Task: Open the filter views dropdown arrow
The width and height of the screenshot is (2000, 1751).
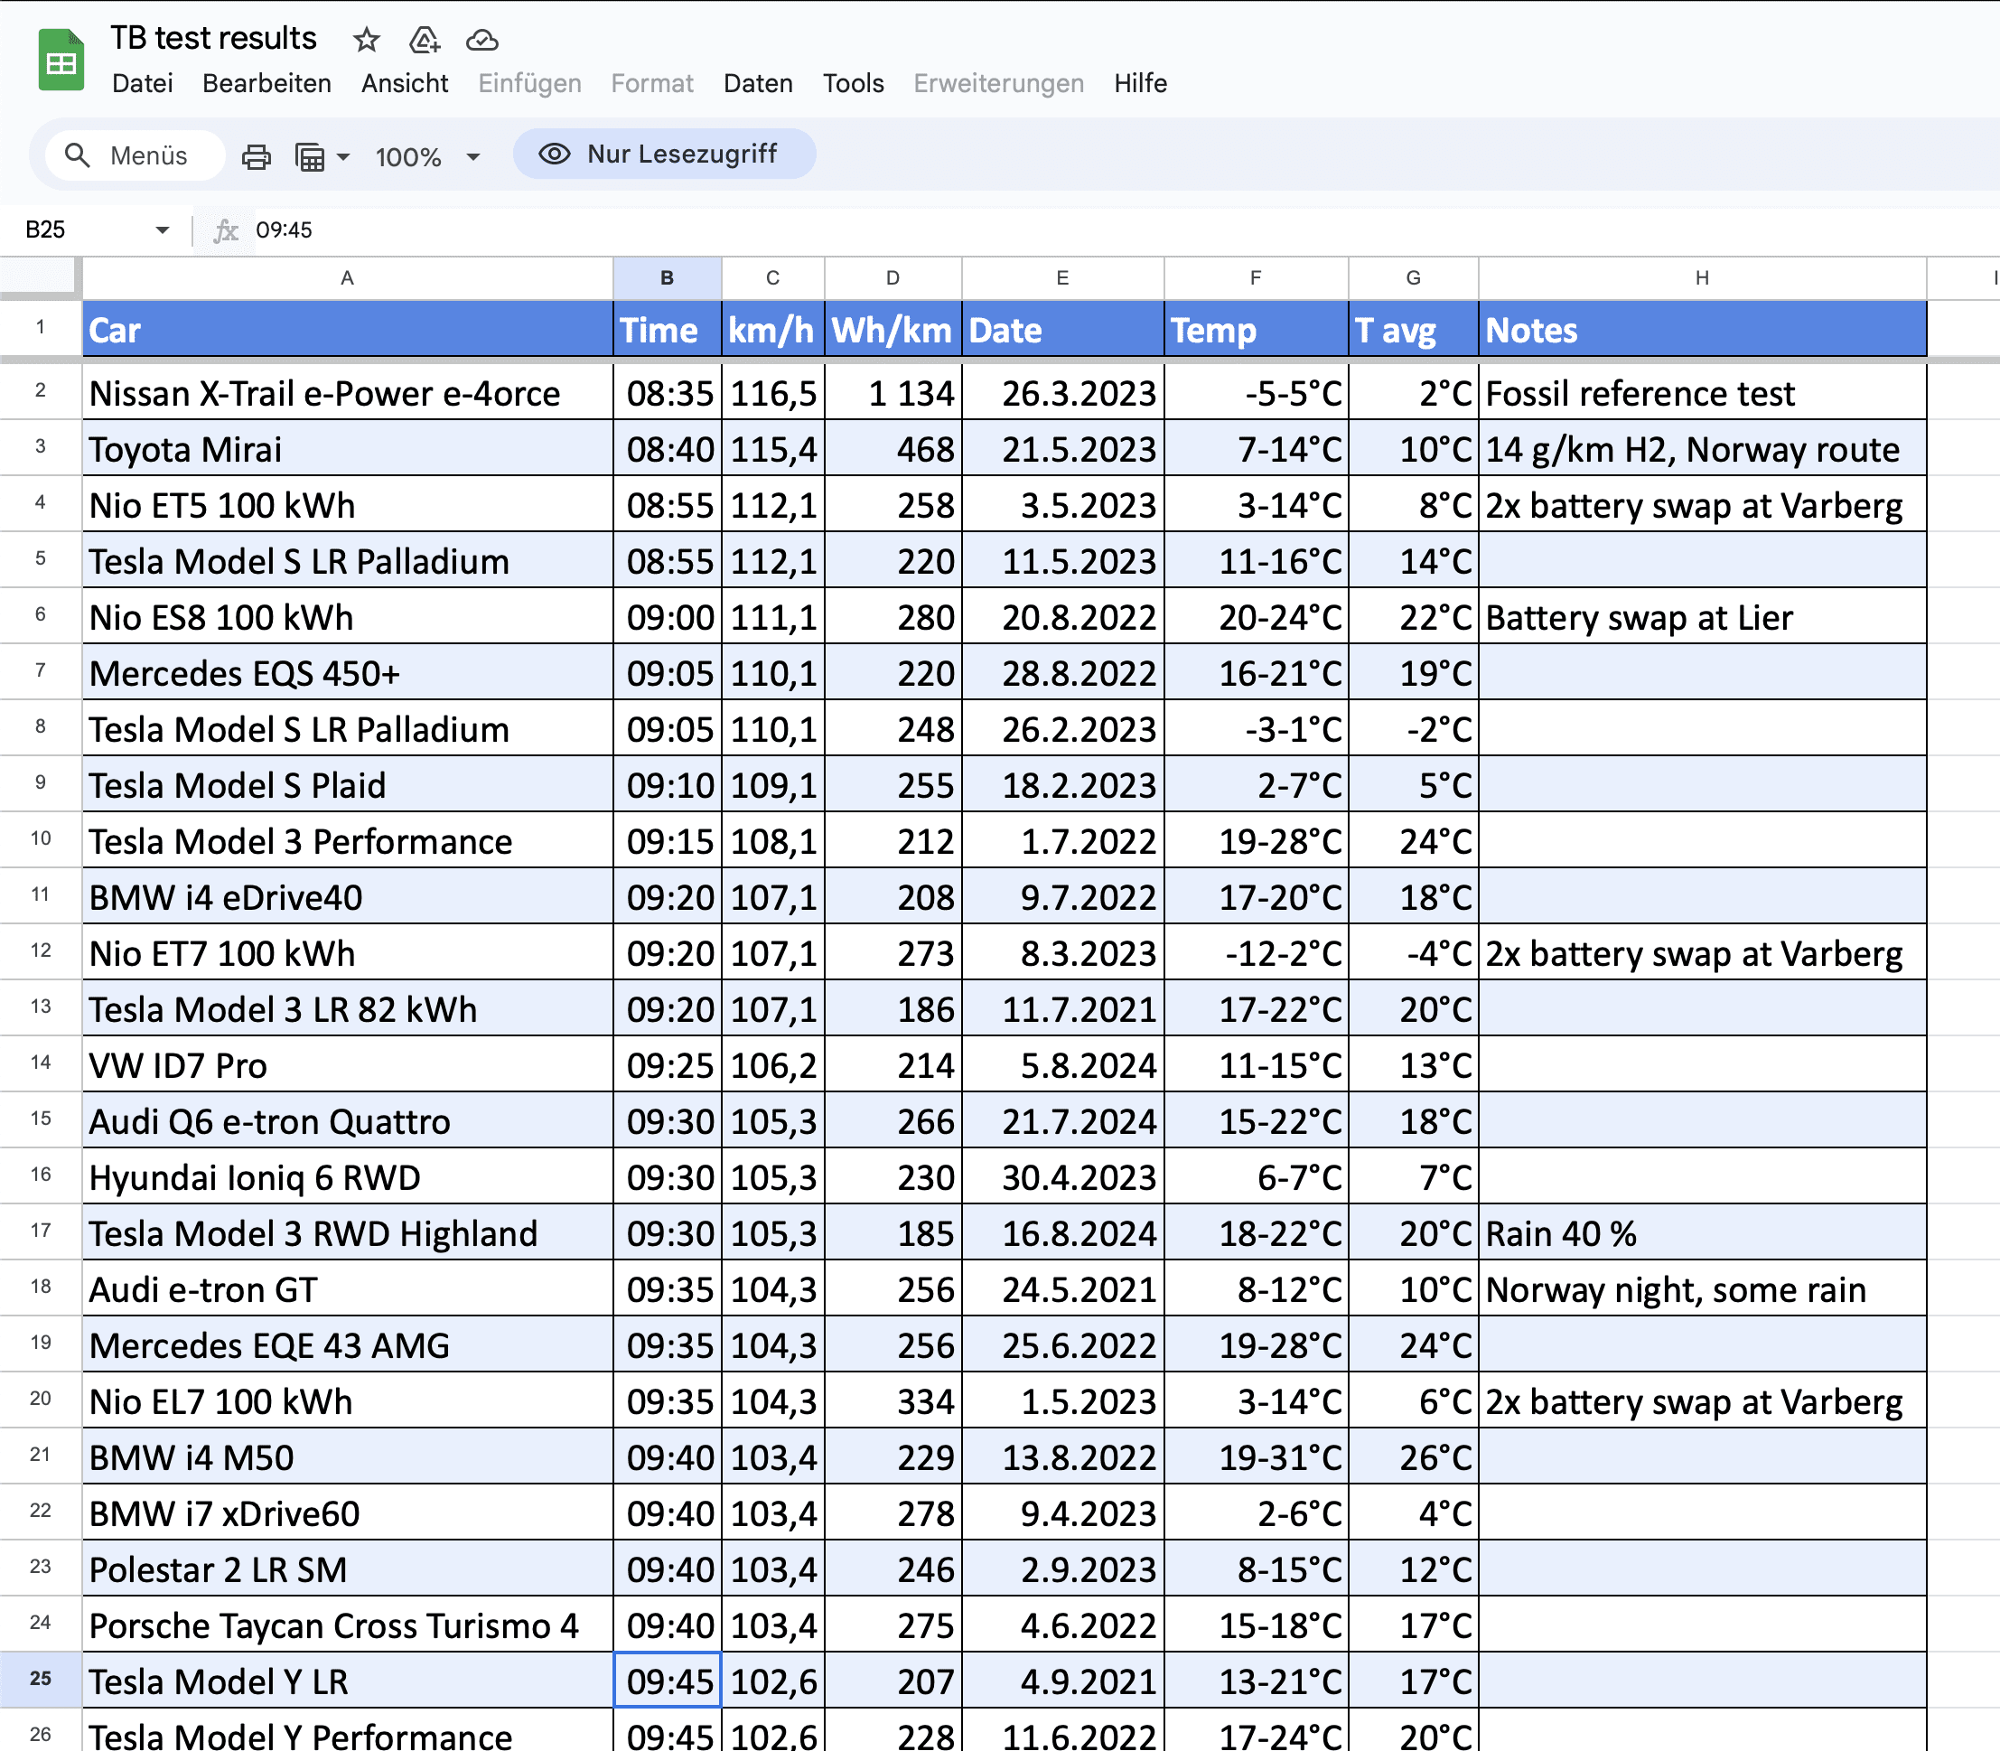Action: point(343,156)
